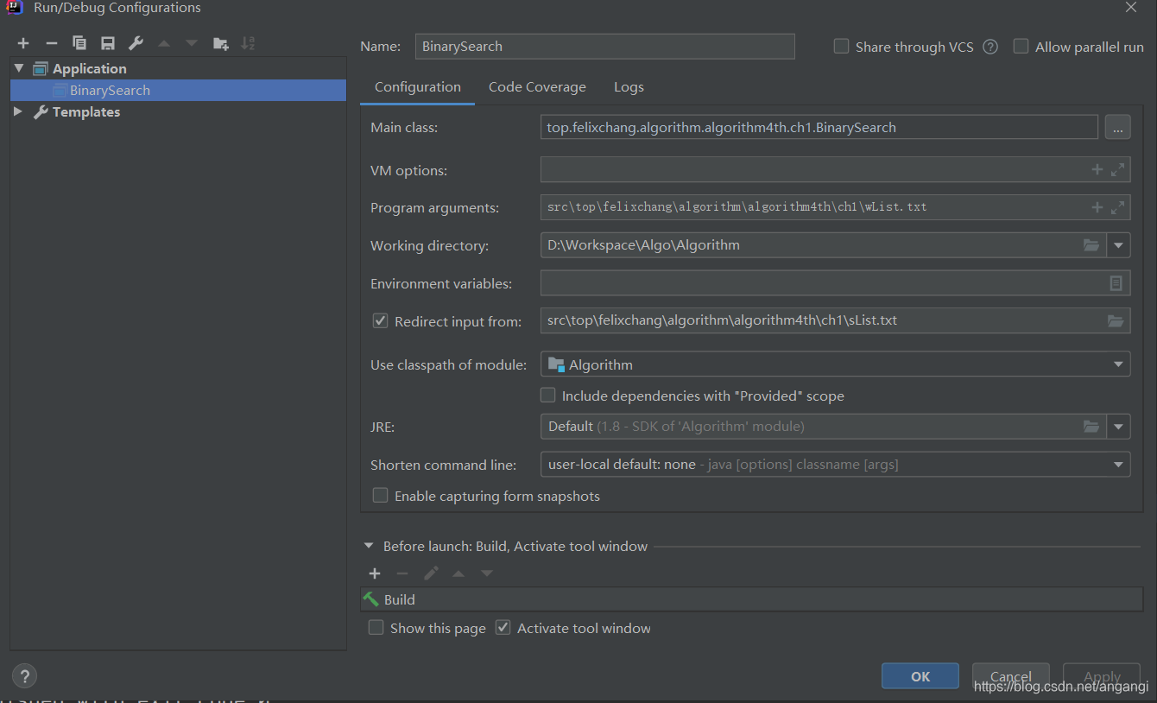This screenshot has height=703, width=1157.
Task: Close the Run/Debug Configurations dialog
Action: [1131, 8]
